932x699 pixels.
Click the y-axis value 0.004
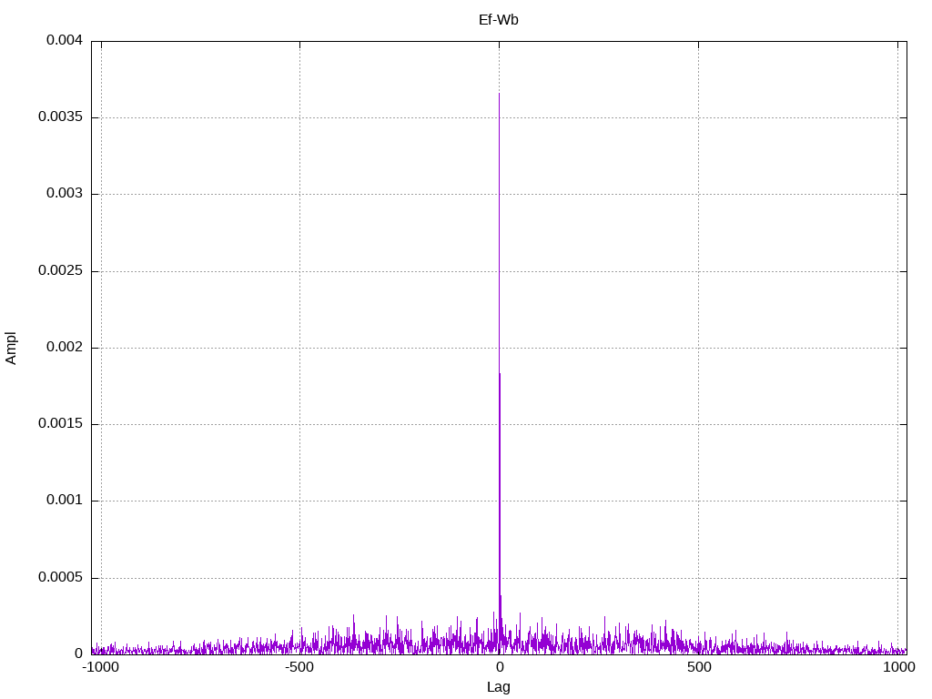pos(65,40)
